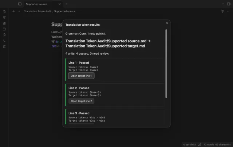Expand the tab list chevron
Screen dimensions: 233x147
(223, 4)
